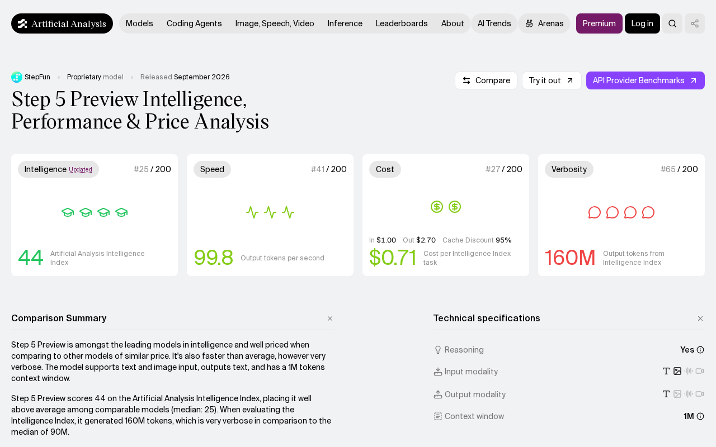Open API Provider Benchmarks
The width and height of the screenshot is (716, 447).
pos(646,80)
